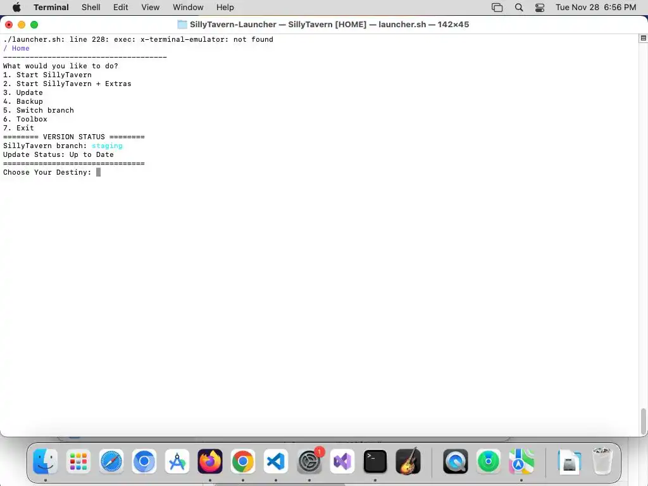Open the Shell menu
Viewport: 648px width, 486px height.
pyautogui.click(x=91, y=8)
